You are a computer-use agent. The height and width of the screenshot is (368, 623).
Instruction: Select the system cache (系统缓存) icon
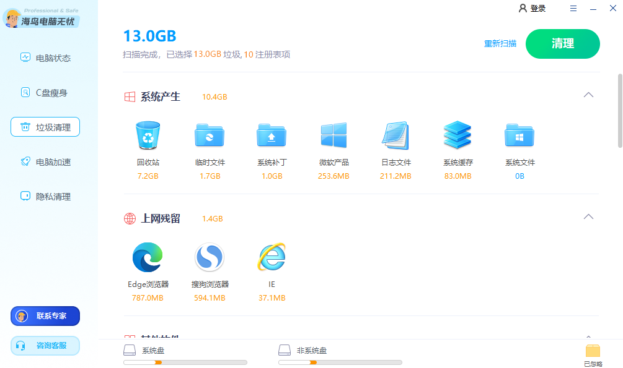457,136
